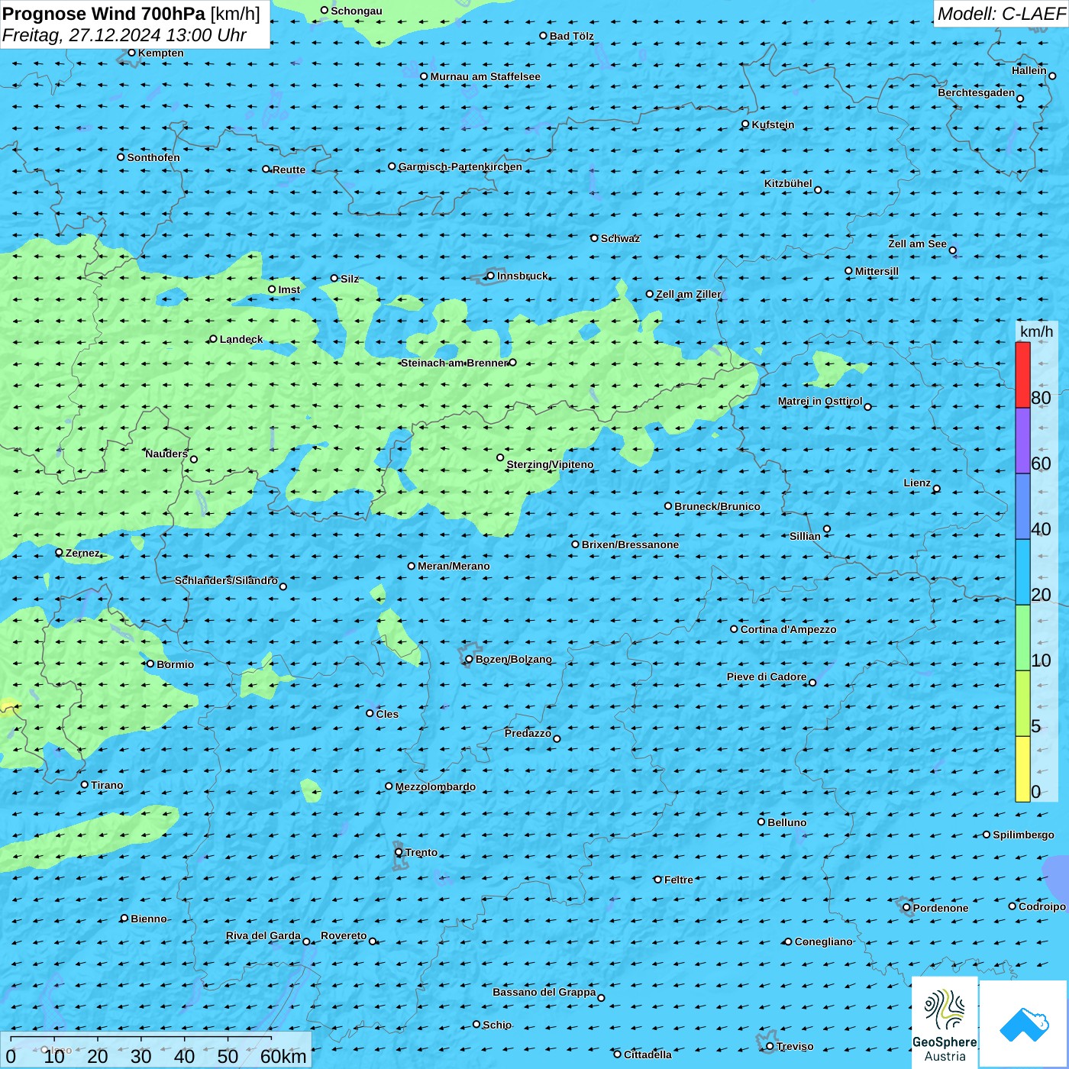
Task: Click the Pordenone city marker
Action: tap(906, 907)
